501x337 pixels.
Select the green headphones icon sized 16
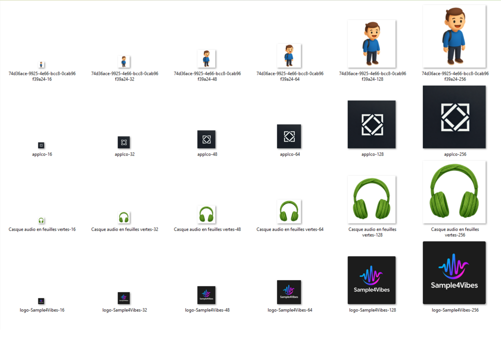41,221
